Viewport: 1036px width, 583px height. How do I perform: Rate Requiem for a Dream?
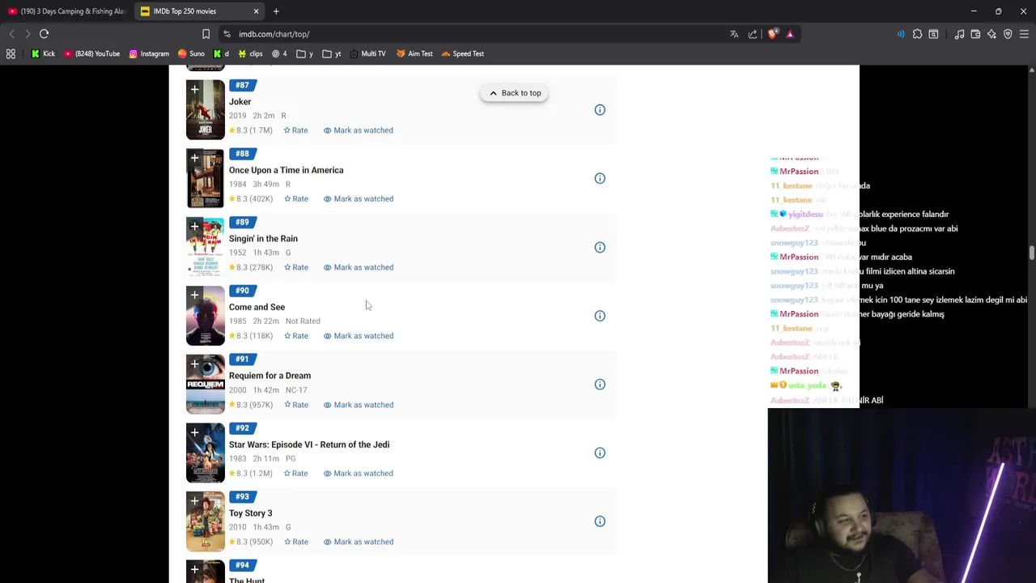click(295, 405)
